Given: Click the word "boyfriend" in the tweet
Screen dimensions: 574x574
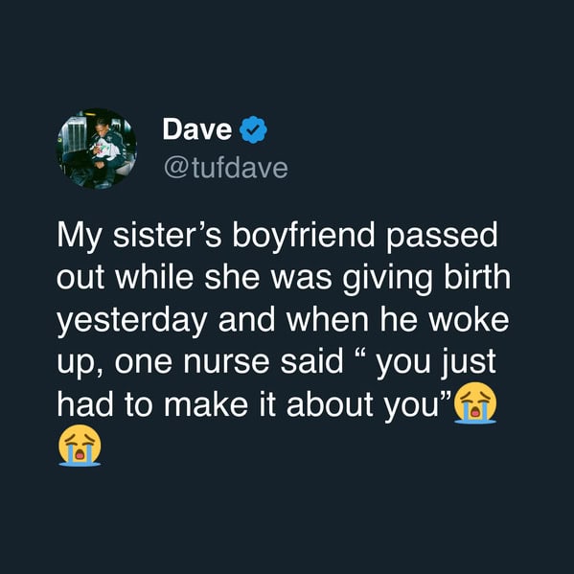Looking at the screenshot, I should (304, 236).
